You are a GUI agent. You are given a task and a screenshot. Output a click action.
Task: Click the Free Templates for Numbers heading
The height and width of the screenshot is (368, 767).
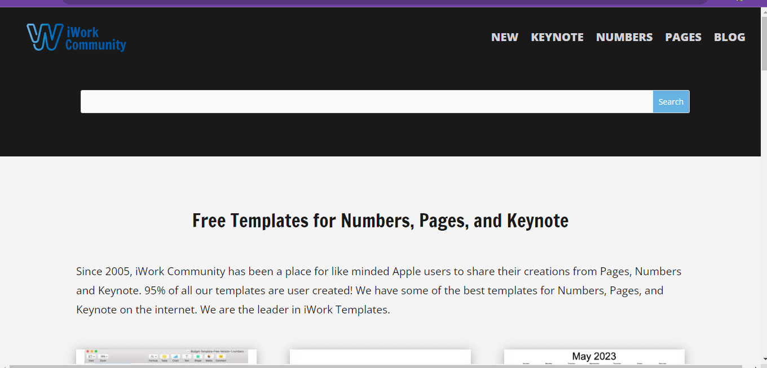tap(380, 221)
